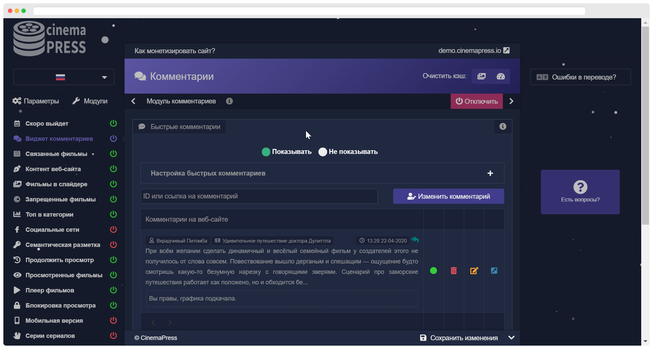Screen dimensions: 653x349
Task: Clear speed cache gauge icon
Action: coord(501,76)
